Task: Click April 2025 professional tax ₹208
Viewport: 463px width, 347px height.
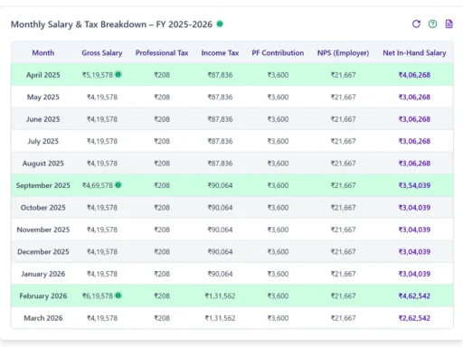Action: pyautogui.click(x=162, y=75)
